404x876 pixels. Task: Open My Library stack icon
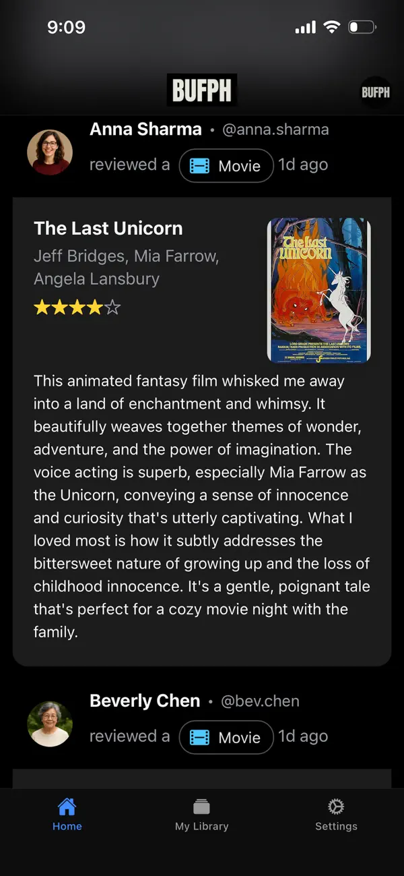(201, 807)
